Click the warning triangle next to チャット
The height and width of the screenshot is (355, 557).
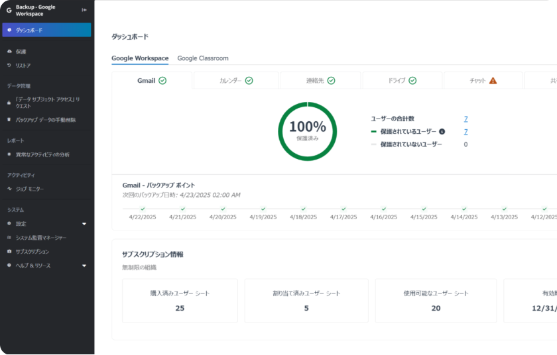coord(493,81)
